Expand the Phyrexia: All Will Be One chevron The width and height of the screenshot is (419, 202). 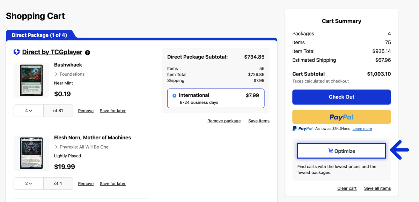[56, 147]
